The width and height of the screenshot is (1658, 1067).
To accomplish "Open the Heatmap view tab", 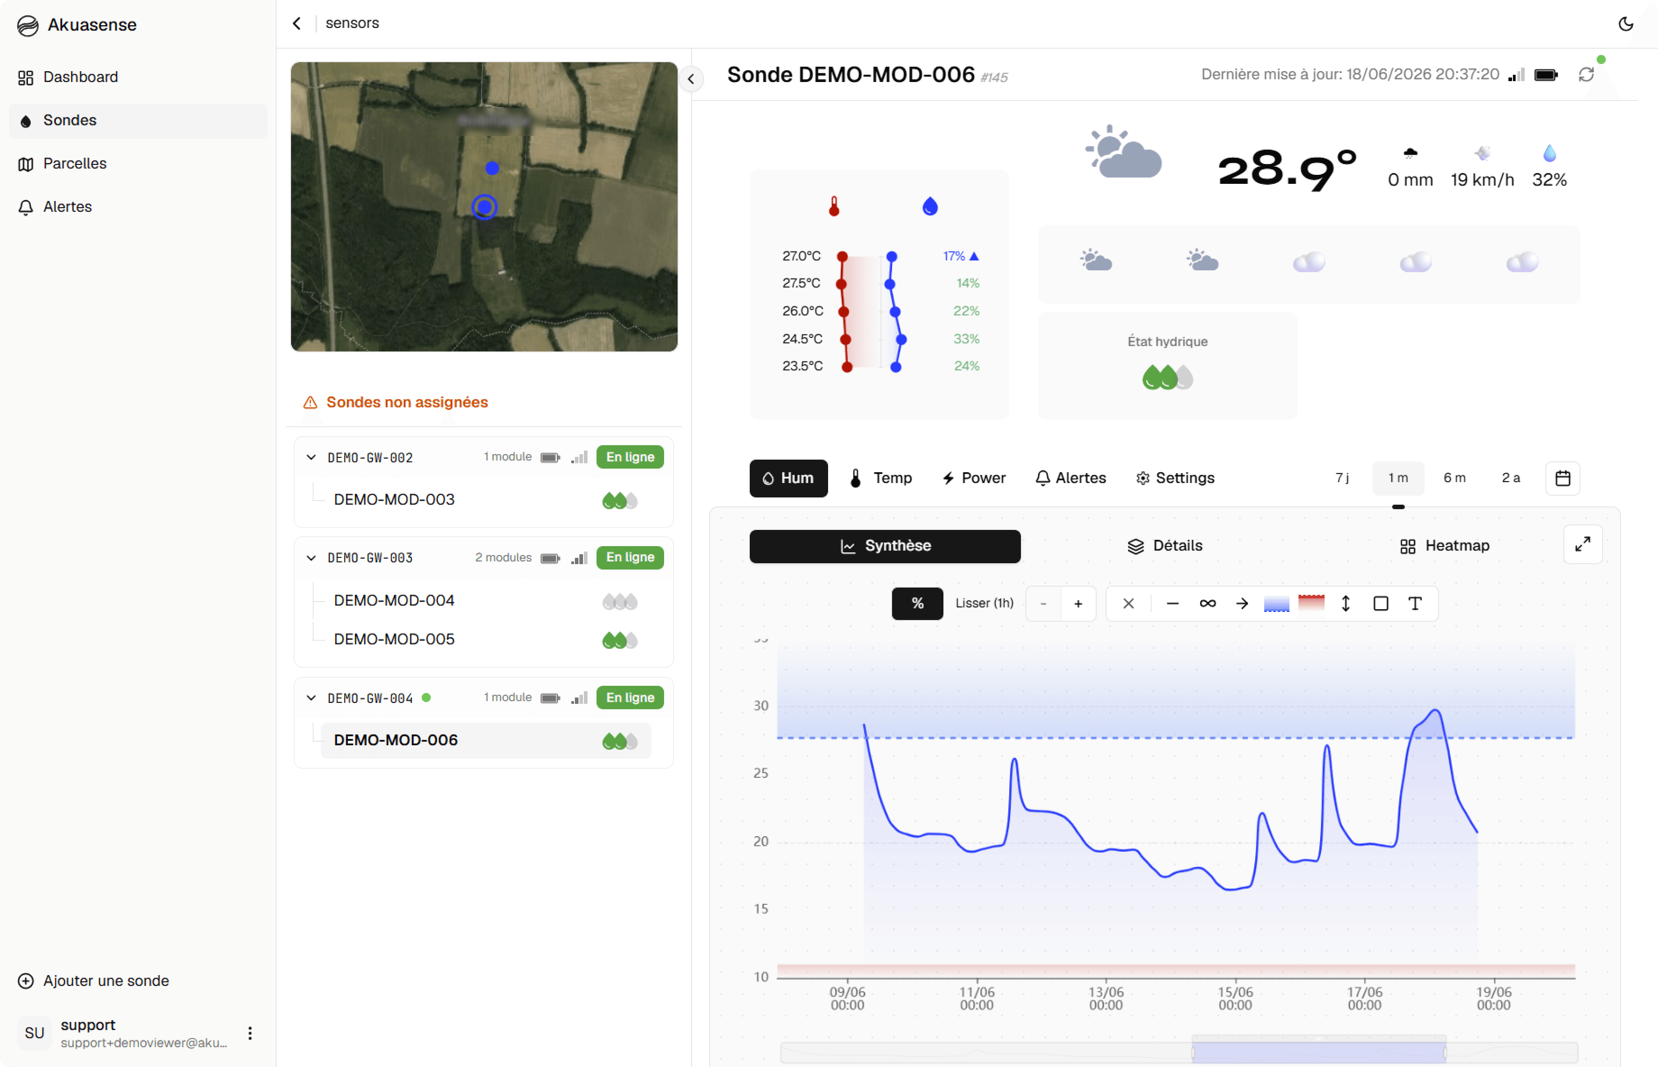I will (x=1444, y=546).
